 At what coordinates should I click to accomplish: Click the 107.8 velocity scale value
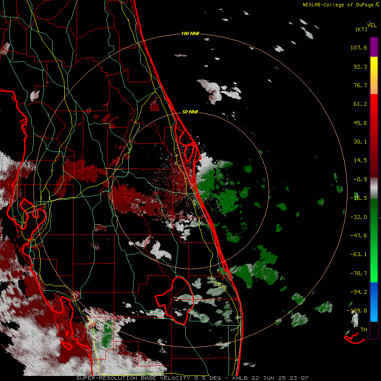(359, 47)
